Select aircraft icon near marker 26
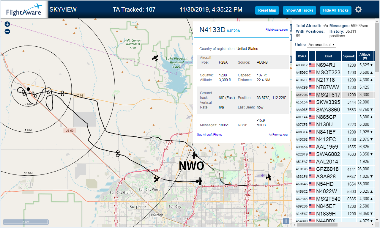 269,177
